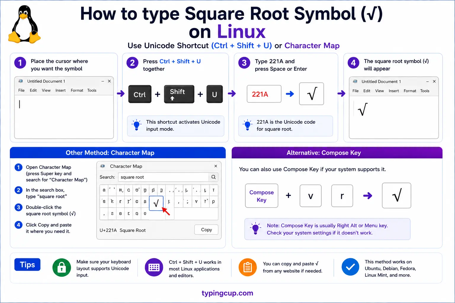Image resolution: width=455 pixels, height=303 pixels.
Task: Open Tools menu in the empty Untitled Document
Action: (x=92, y=90)
